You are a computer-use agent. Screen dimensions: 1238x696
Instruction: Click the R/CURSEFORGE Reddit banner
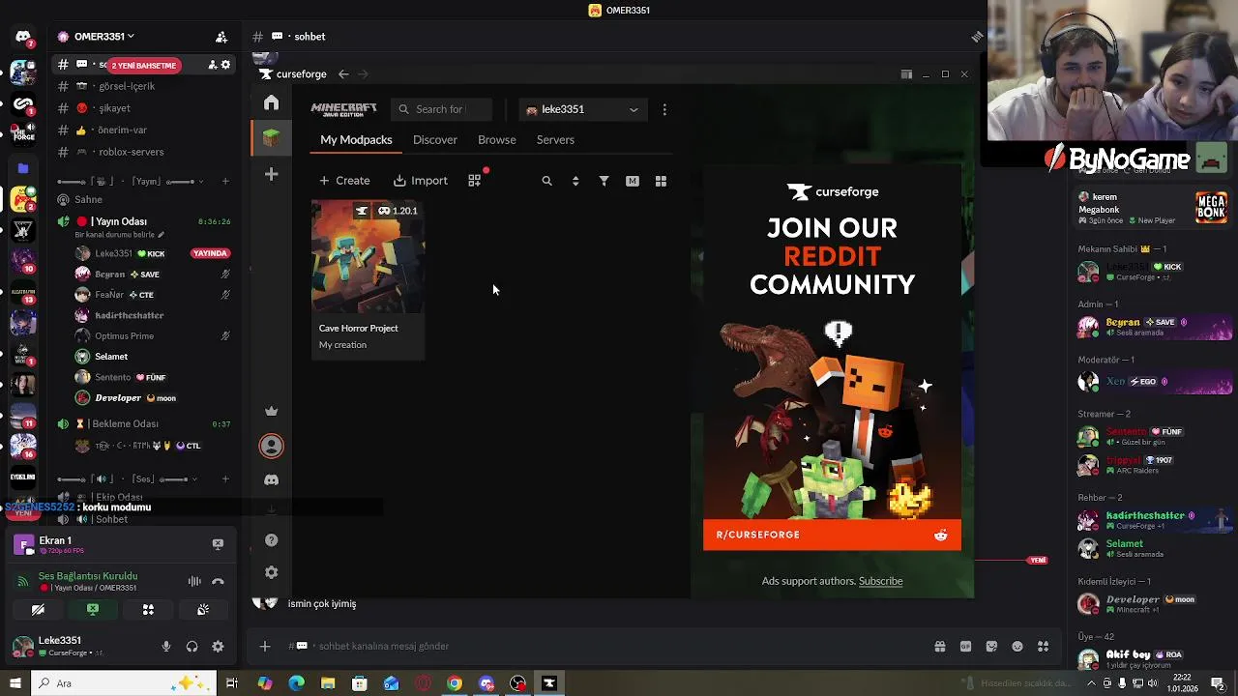[x=832, y=535]
